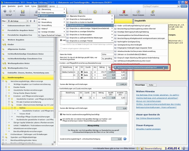Switch to the Prüfer tab

pyautogui.click(x=151, y=85)
